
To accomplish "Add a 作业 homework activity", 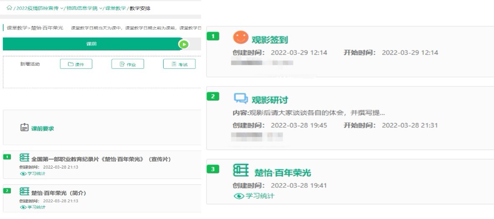I will coord(127,64).
